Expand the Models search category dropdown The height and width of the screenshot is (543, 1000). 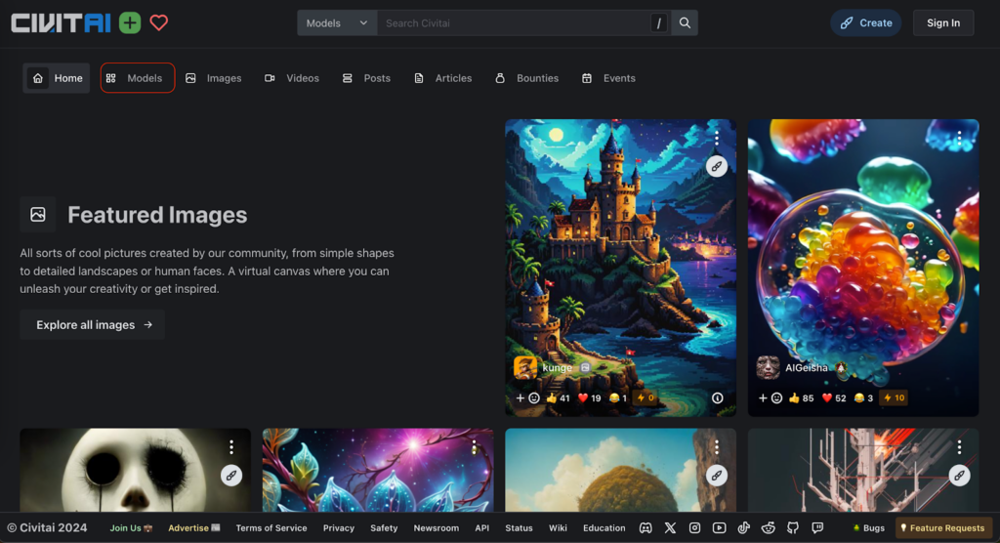[x=337, y=22]
